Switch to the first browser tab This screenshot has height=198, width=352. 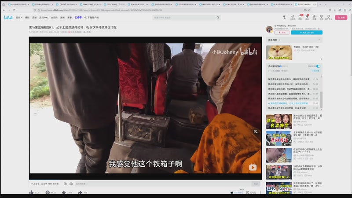(x=18, y=4)
